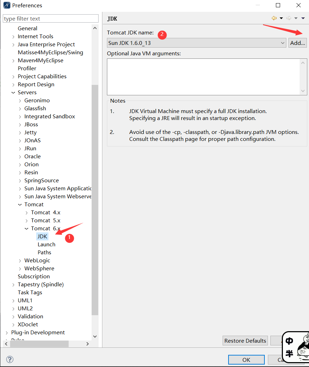The height and width of the screenshot is (367, 309).
Task: Expand the Maven4MyEclipse node
Action: (x=13, y=61)
